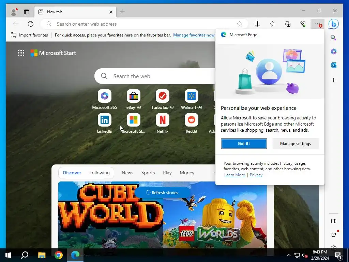Image resolution: width=349 pixels, height=262 pixels.
Task: Open taskbar Search magnifier
Action: 25,255
